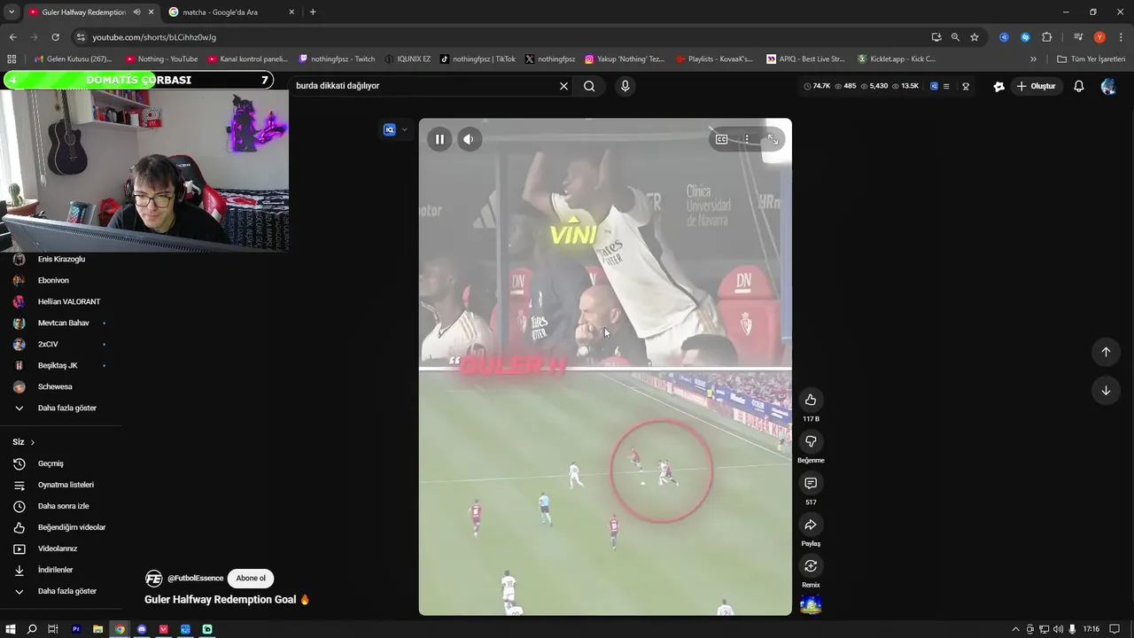The image size is (1134, 638).
Task: Open the @FutbolEssence channel link
Action: click(195, 578)
